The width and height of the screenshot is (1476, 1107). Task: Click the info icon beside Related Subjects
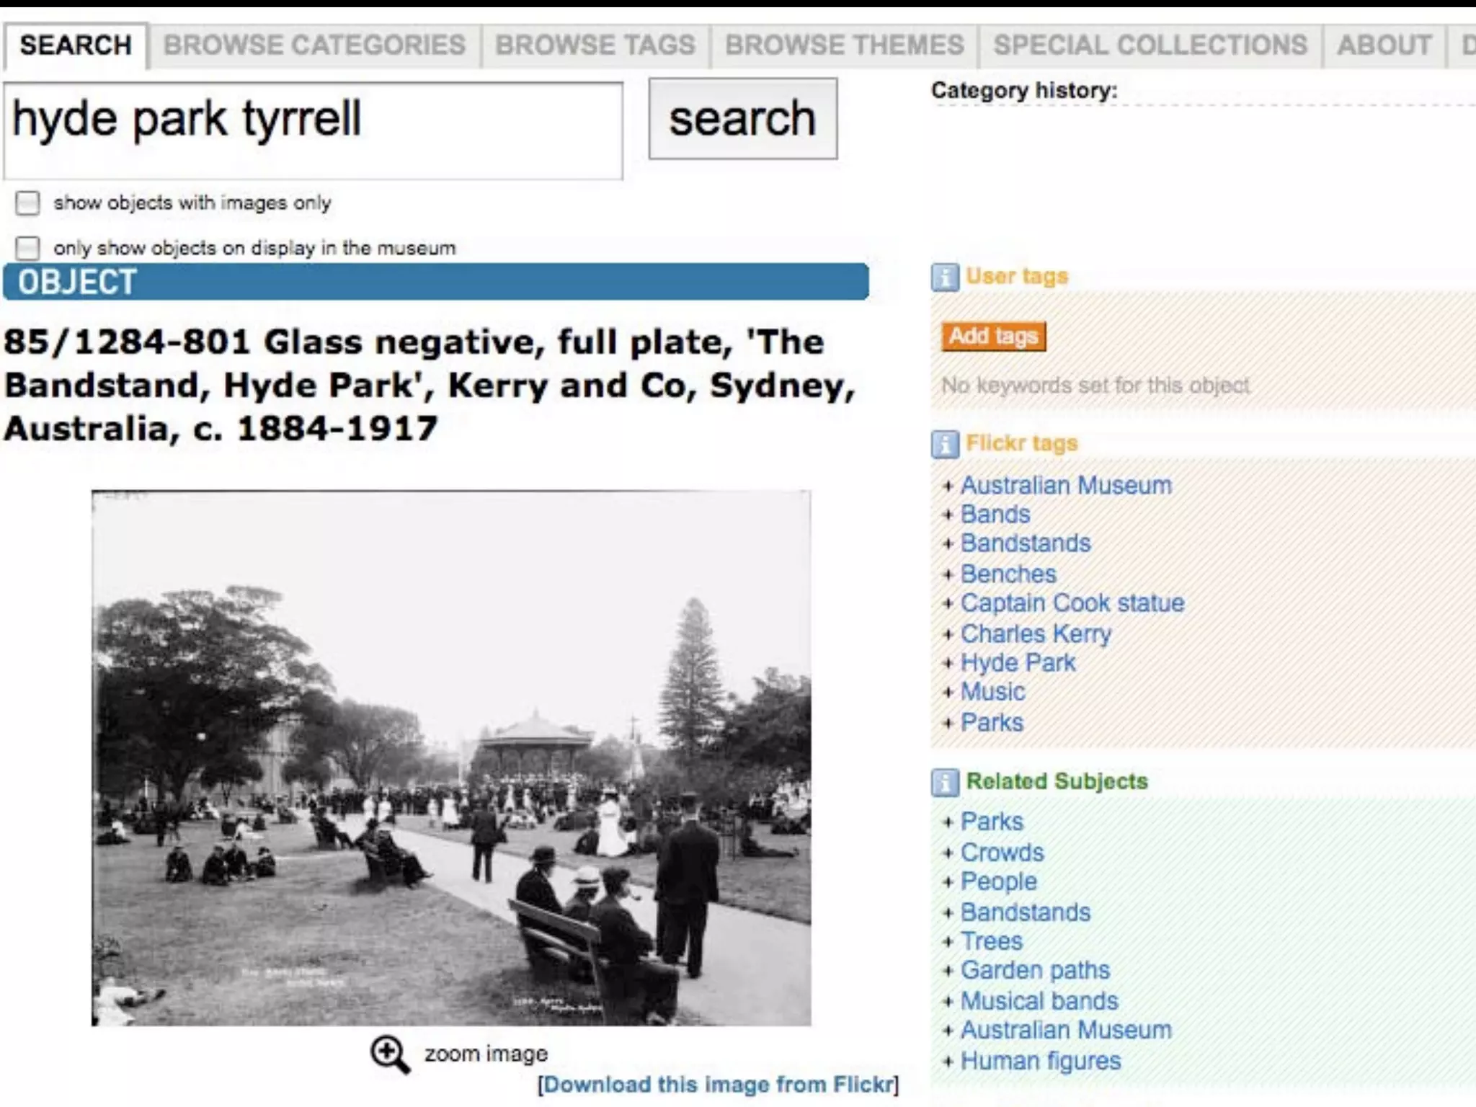tap(945, 782)
